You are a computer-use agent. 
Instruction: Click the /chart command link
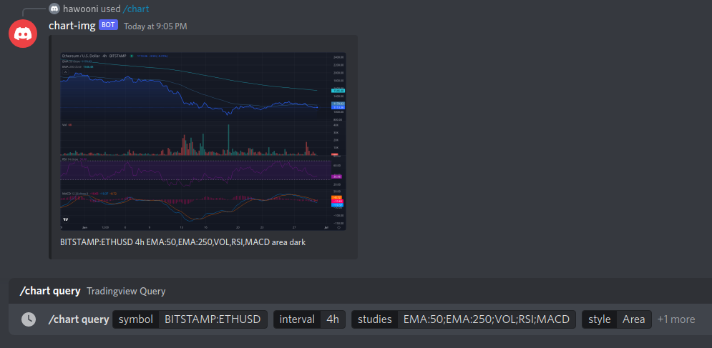pos(136,9)
